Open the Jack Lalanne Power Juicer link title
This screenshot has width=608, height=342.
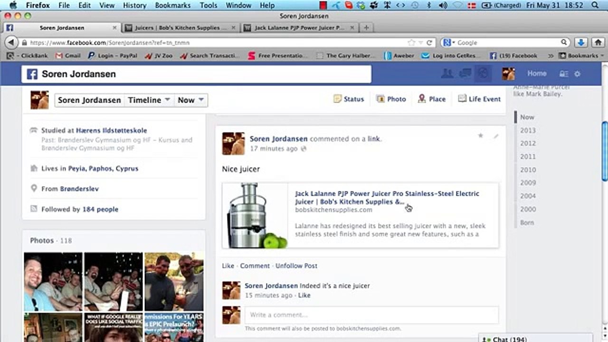click(x=387, y=198)
